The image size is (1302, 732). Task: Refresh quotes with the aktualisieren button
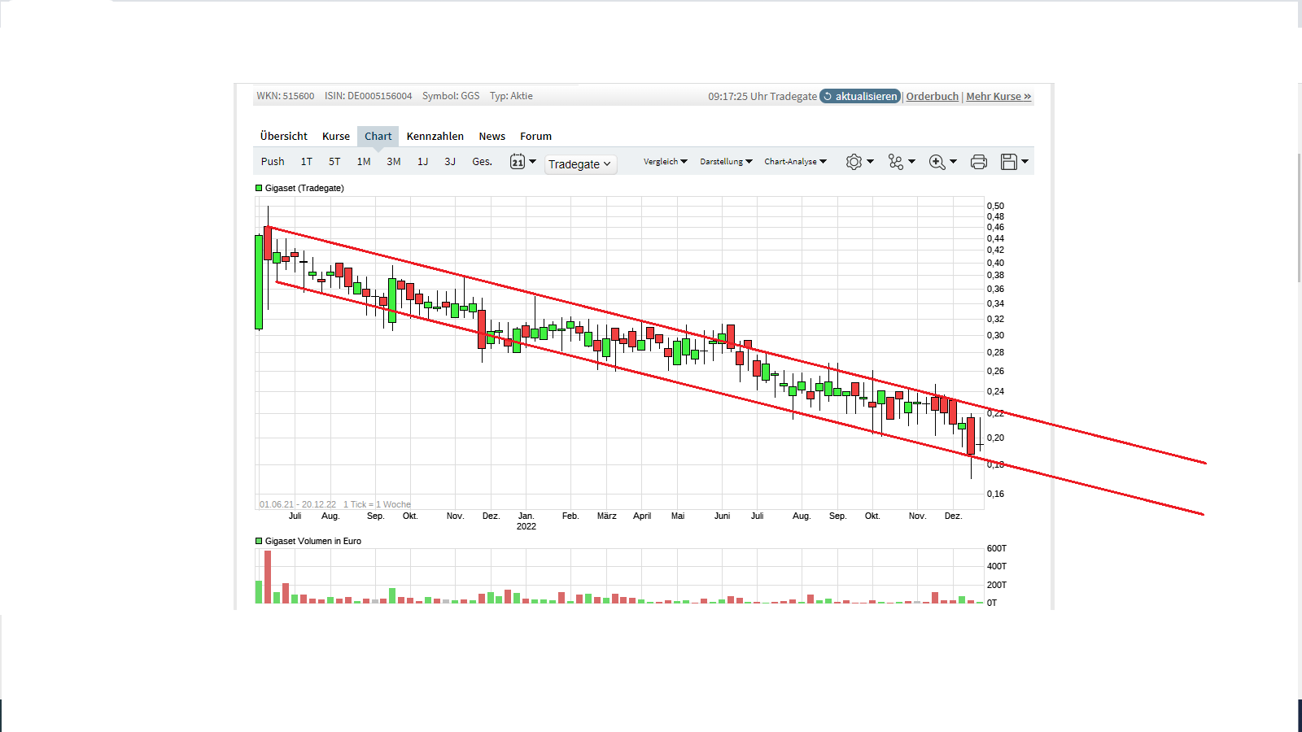pos(860,96)
